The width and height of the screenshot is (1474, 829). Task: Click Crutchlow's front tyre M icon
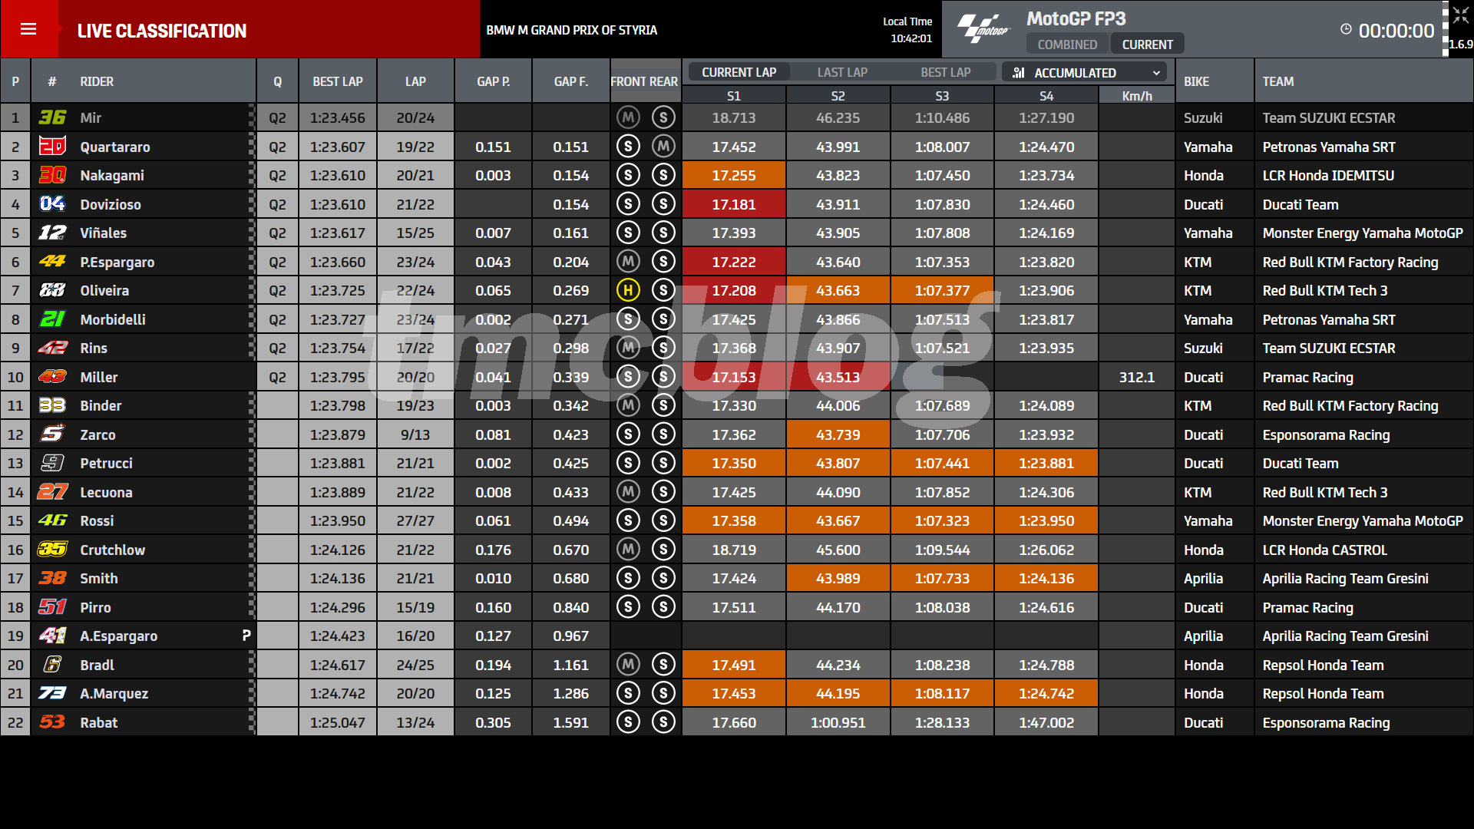point(628,550)
